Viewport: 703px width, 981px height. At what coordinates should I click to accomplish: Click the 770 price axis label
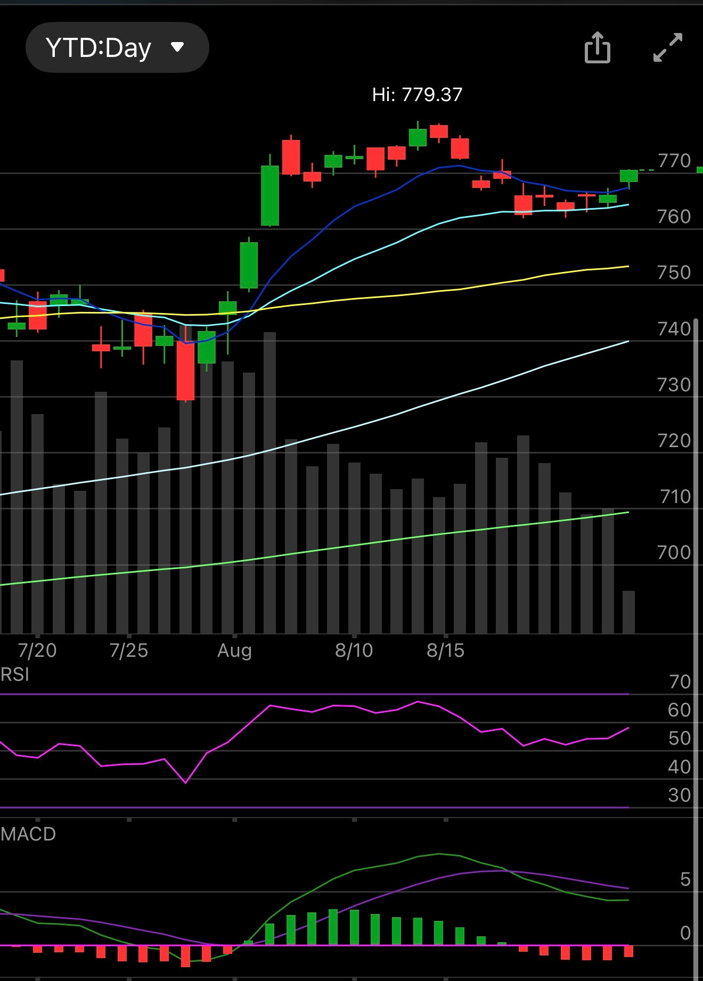[x=674, y=161]
